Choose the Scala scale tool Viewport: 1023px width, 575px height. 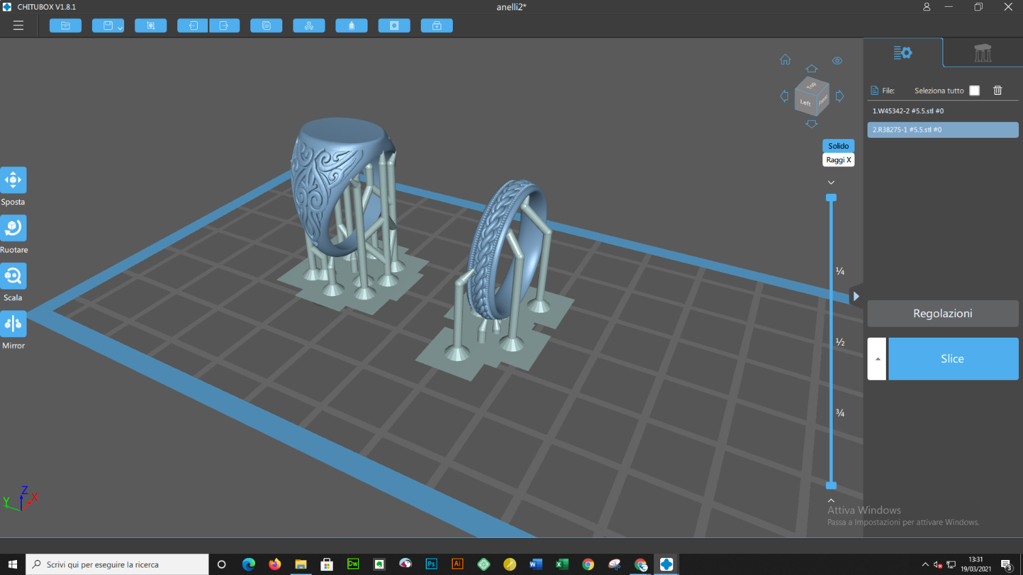pyautogui.click(x=13, y=276)
